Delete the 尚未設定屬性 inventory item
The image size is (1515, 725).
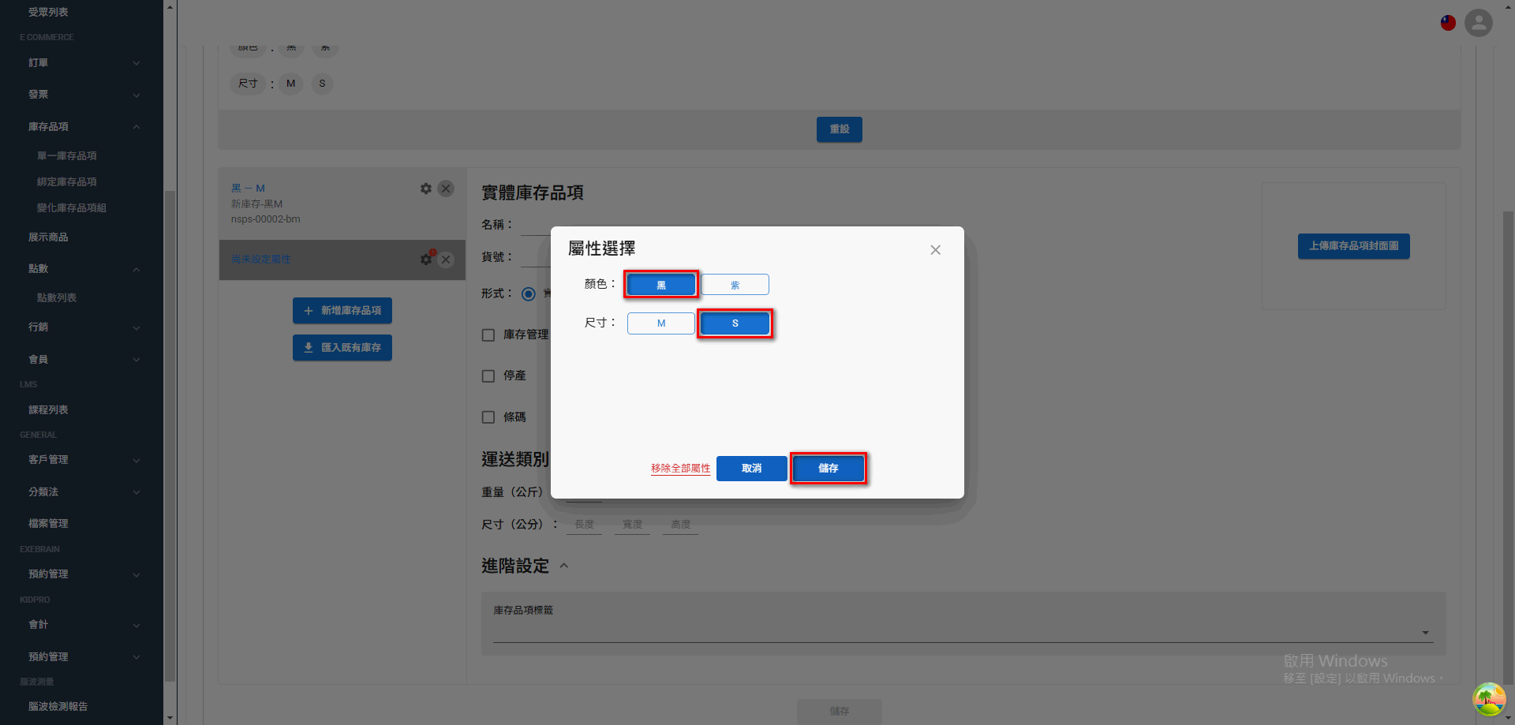click(x=446, y=259)
